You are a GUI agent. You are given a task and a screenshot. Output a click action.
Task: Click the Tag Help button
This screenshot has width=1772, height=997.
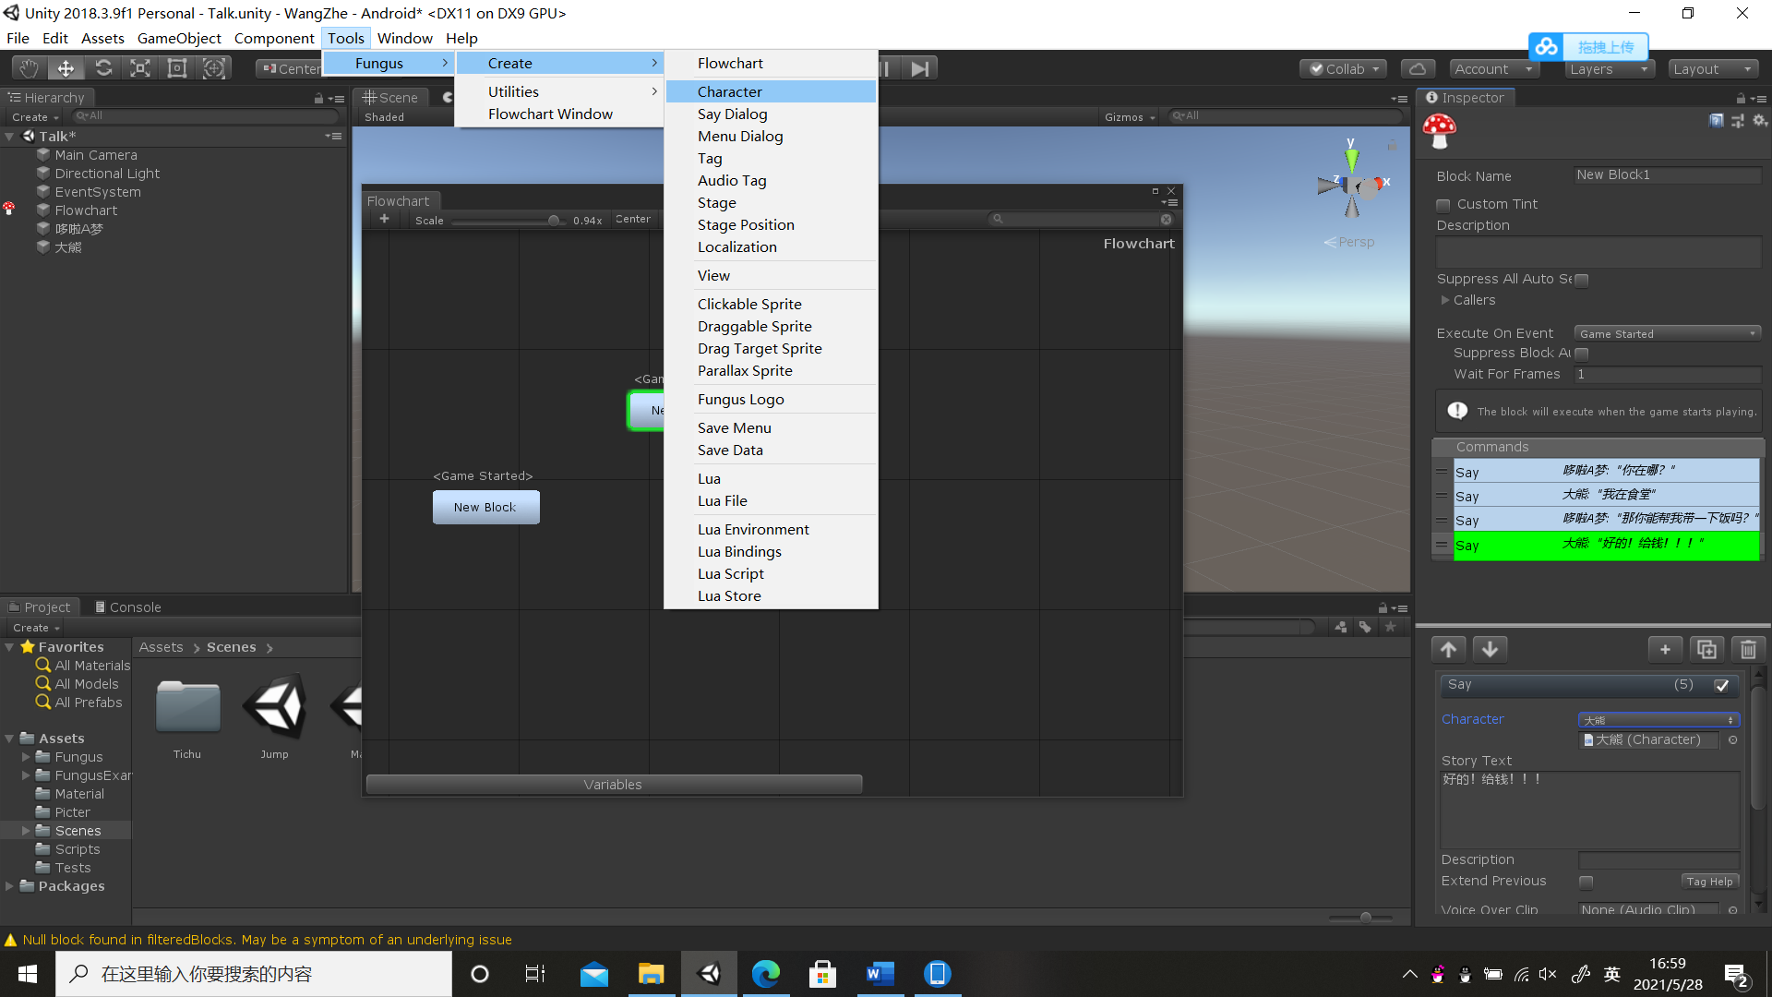(x=1709, y=882)
